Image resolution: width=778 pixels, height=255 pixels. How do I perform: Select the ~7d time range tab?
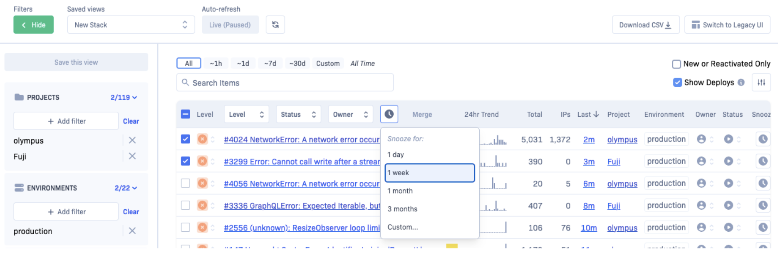click(270, 64)
